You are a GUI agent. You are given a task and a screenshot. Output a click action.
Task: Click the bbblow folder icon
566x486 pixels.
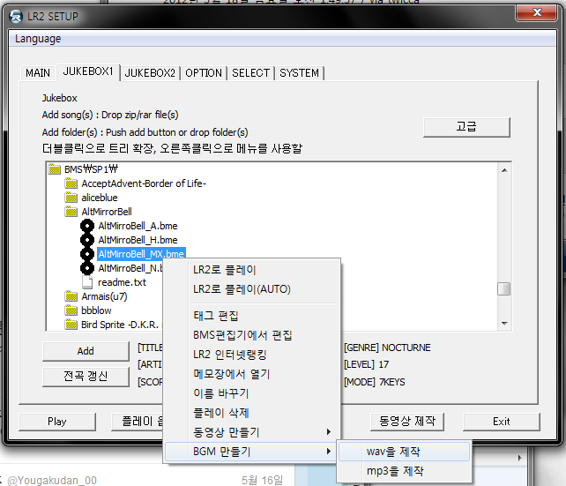point(71,310)
